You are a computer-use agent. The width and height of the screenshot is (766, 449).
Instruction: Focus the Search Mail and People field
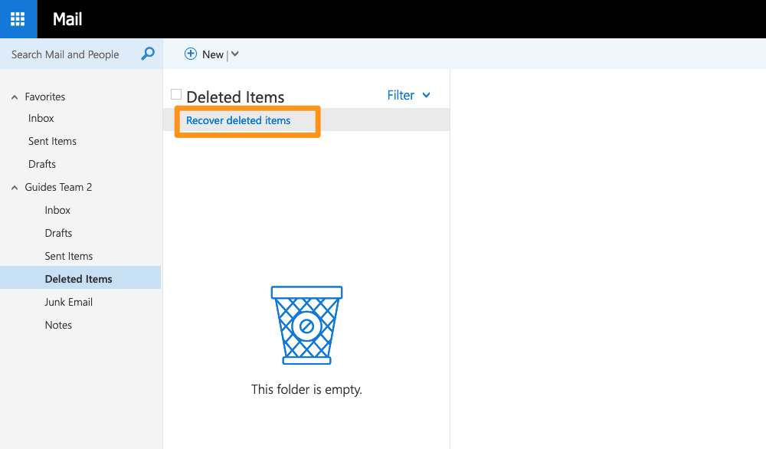click(69, 54)
